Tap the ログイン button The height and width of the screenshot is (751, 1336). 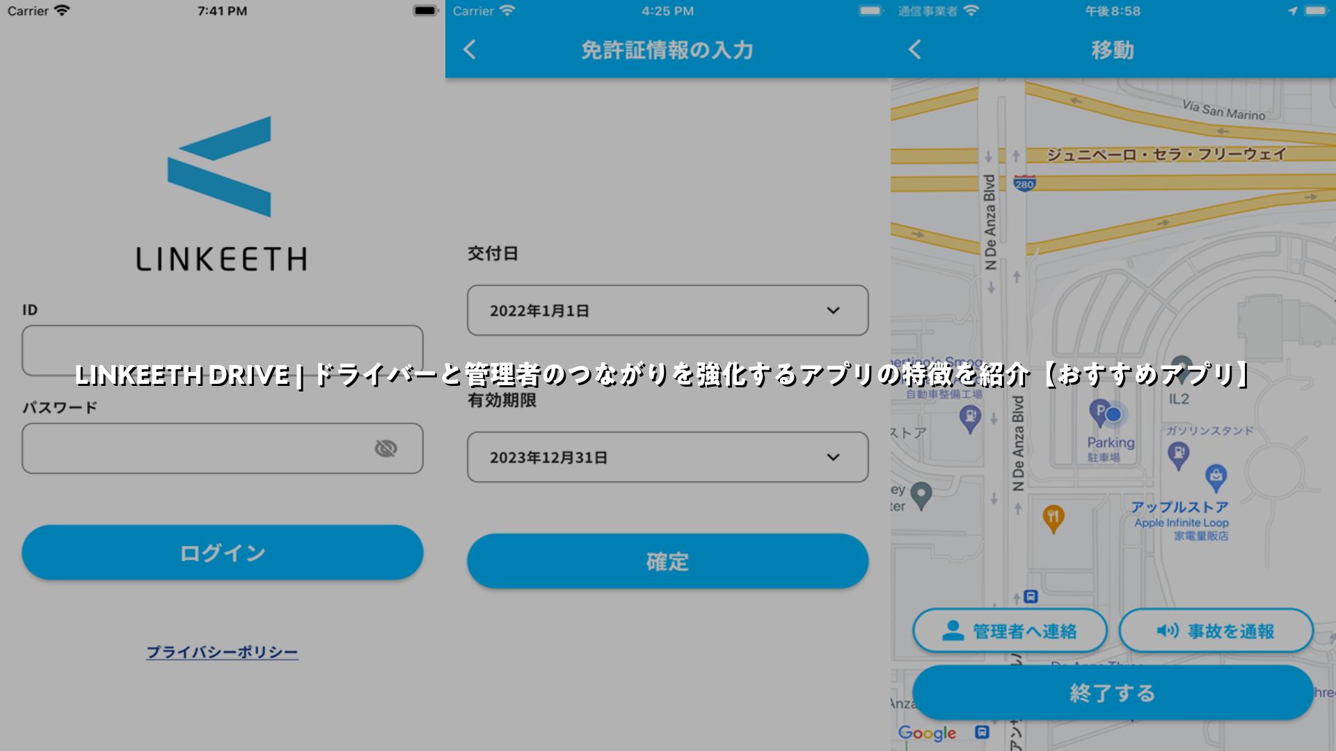tap(222, 553)
